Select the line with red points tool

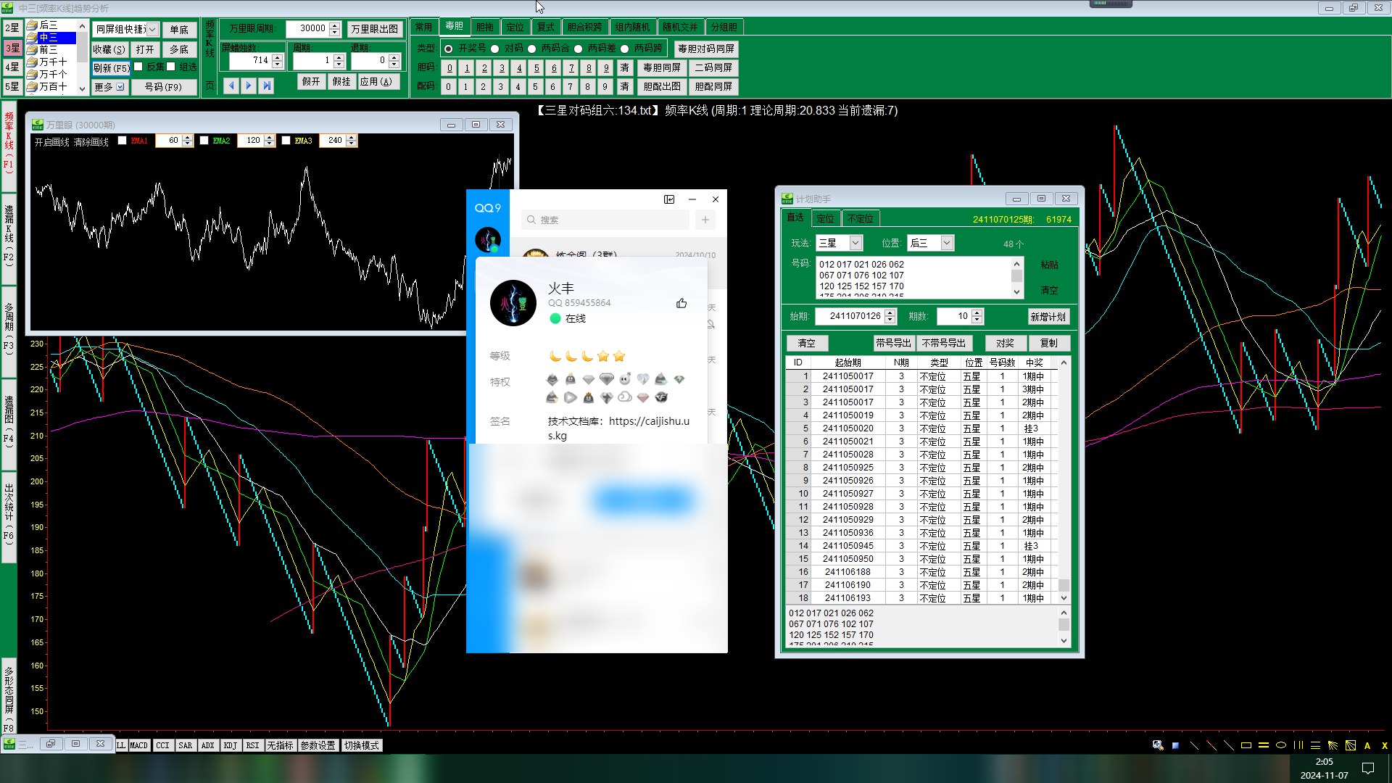tap(1211, 745)
